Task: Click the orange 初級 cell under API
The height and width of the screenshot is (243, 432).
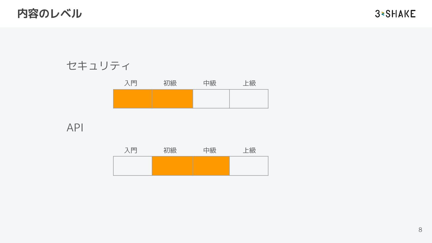Action: tap(172, 166)
